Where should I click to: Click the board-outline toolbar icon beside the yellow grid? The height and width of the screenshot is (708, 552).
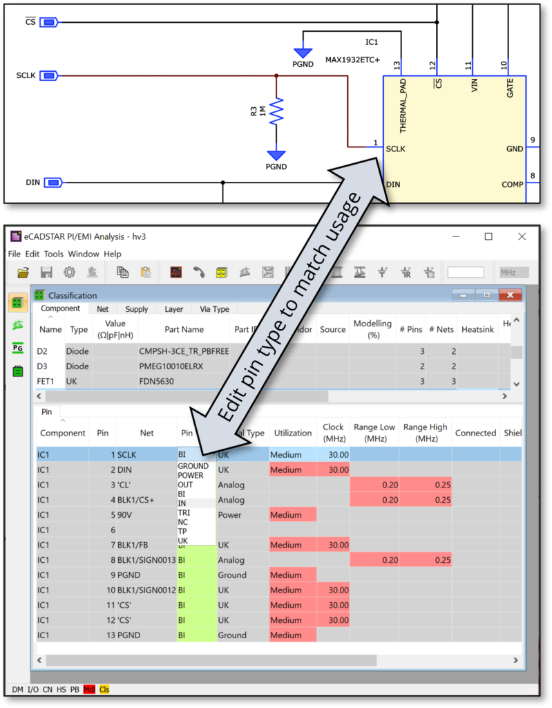[x=245, y=272]
